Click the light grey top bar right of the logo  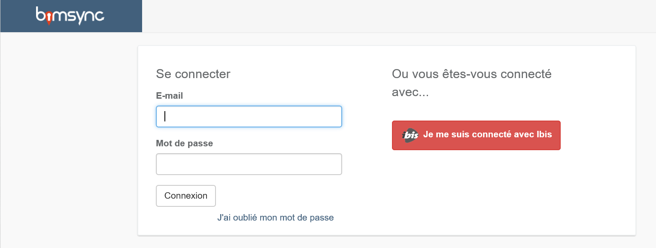coord(386,16)
